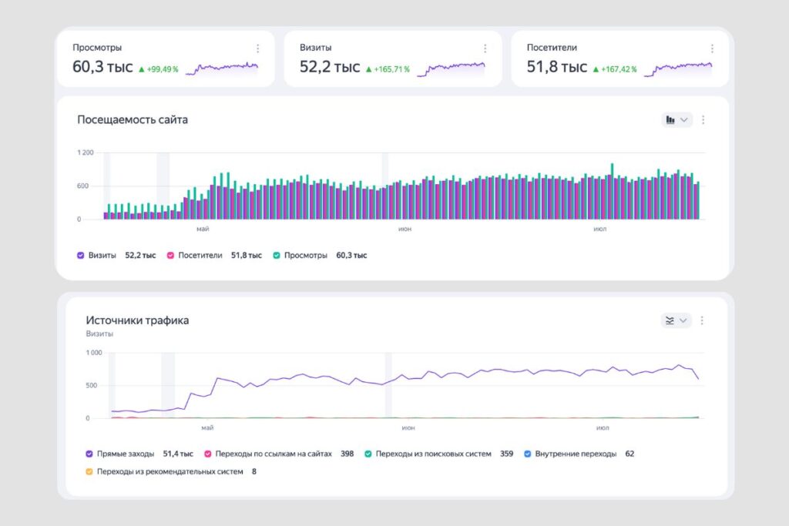Open the Визиты card options menu
The height and width of the screenshot is (526, 789).
point(485,49)
